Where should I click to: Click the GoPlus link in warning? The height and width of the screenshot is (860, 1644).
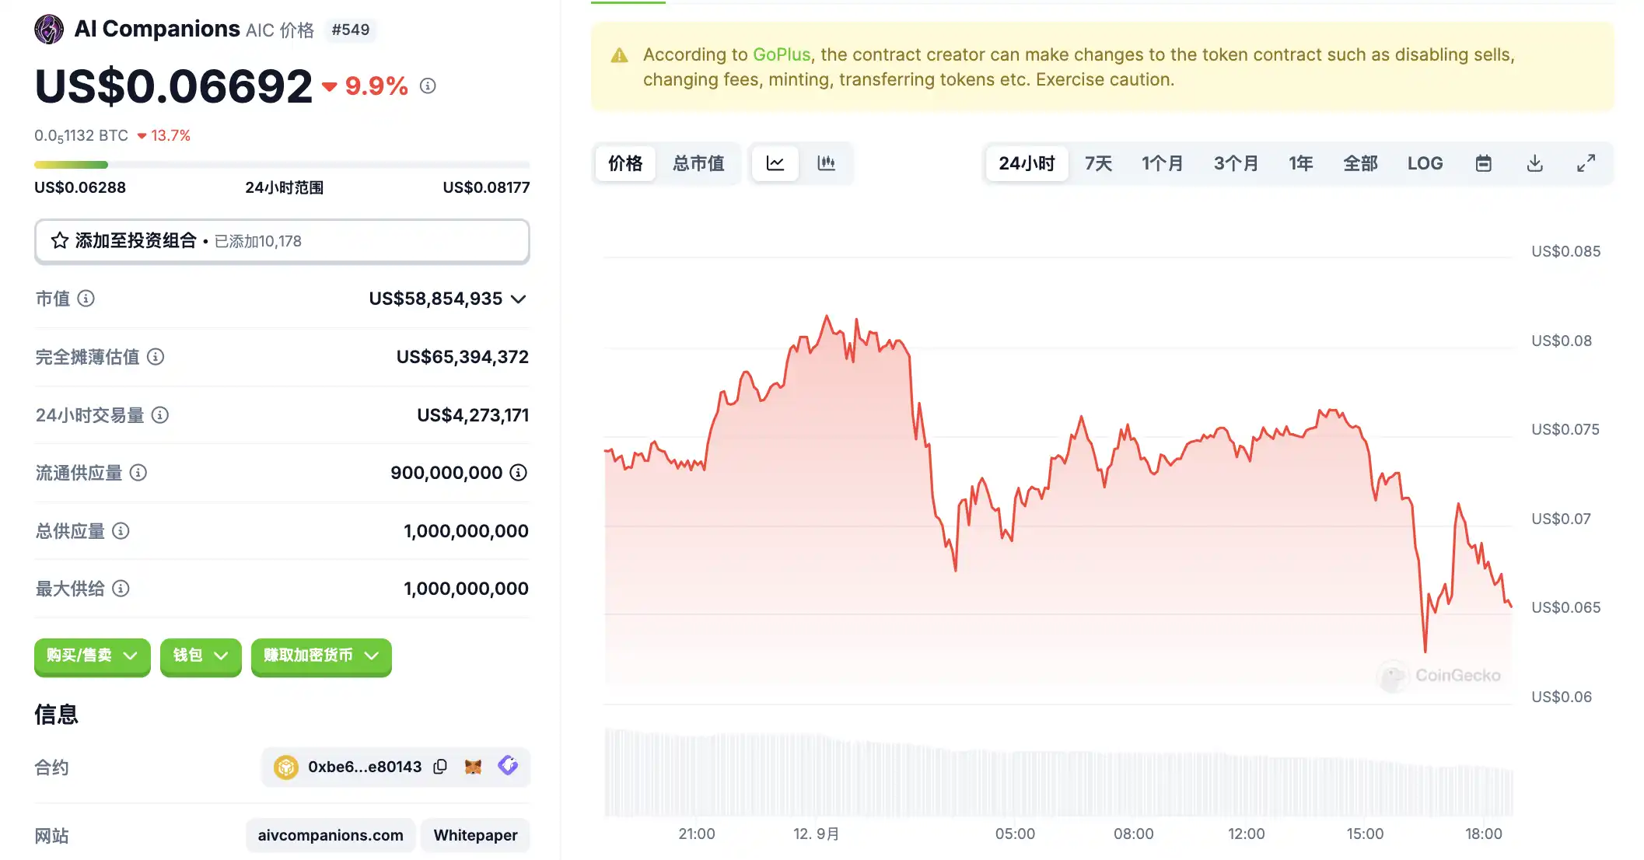point(782,54)
